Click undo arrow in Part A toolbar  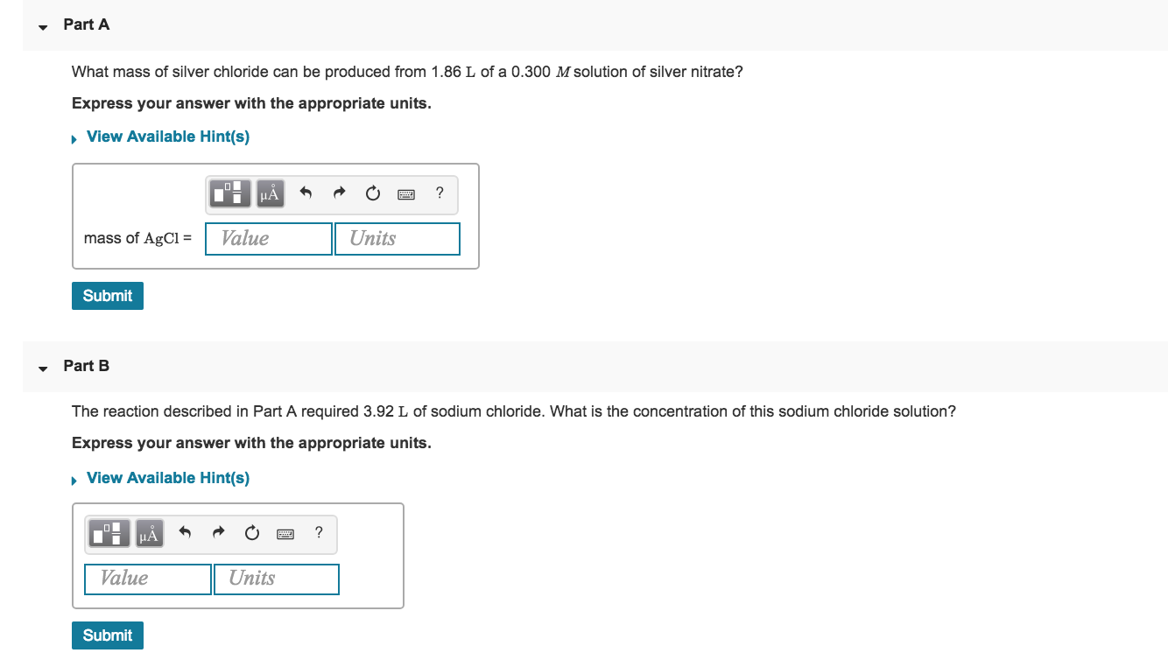pyautogui.click(x=306, y=193)
